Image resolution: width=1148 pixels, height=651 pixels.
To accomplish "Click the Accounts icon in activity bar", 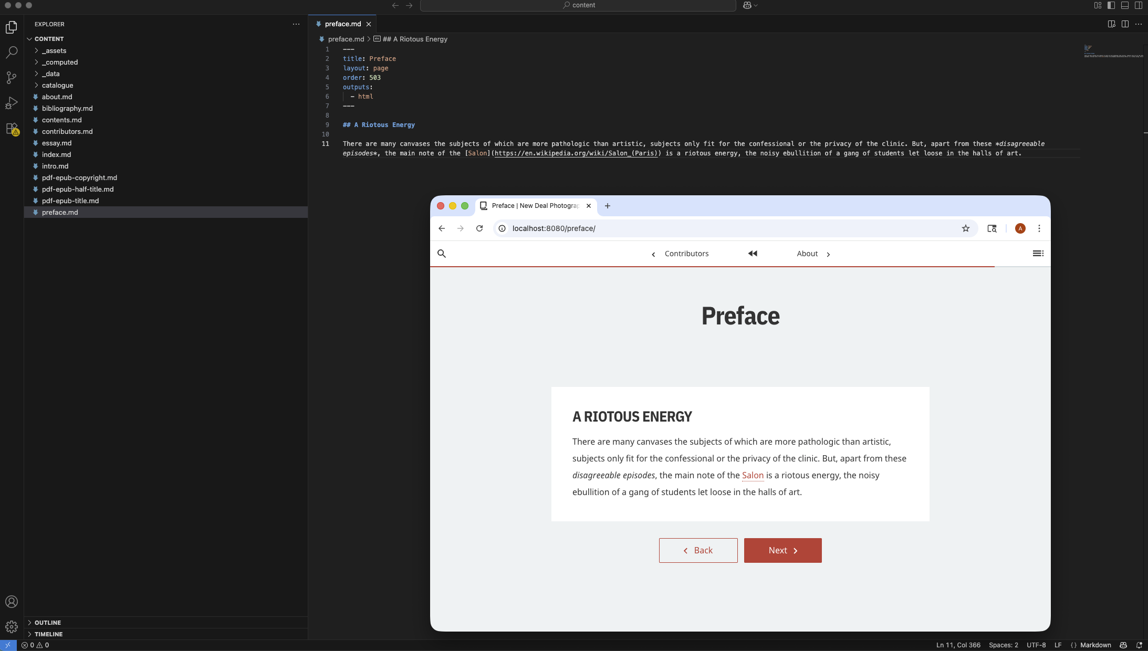I will (x=12, y=602).
